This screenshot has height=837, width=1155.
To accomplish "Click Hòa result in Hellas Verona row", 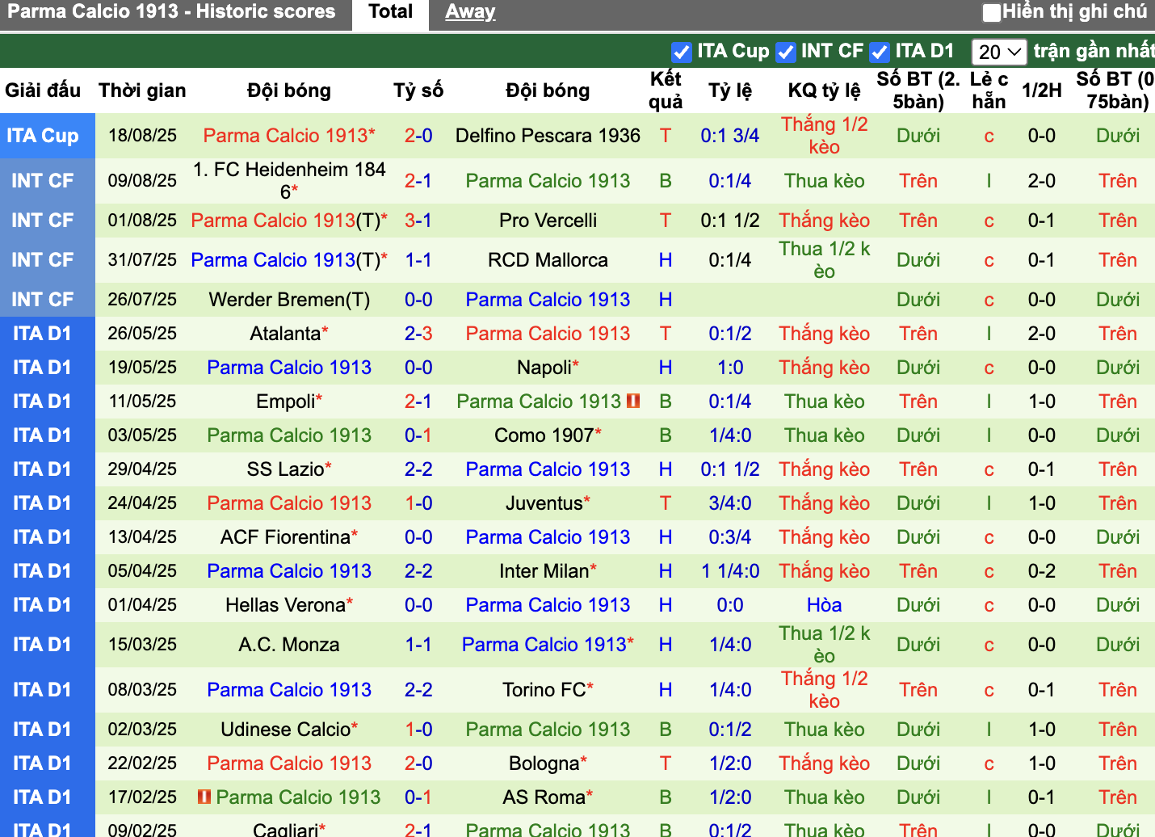I will click(x=824, y=605).
